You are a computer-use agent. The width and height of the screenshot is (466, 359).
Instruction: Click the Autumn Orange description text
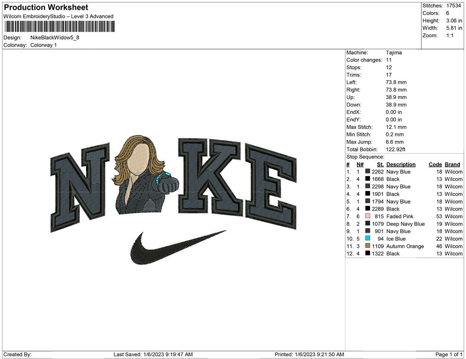click(405, 246)
